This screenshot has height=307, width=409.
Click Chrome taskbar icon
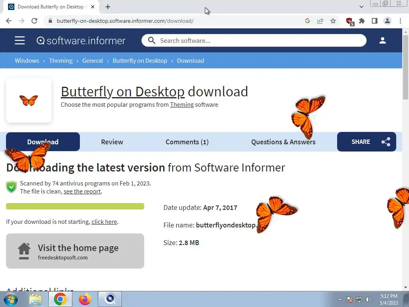60,299
